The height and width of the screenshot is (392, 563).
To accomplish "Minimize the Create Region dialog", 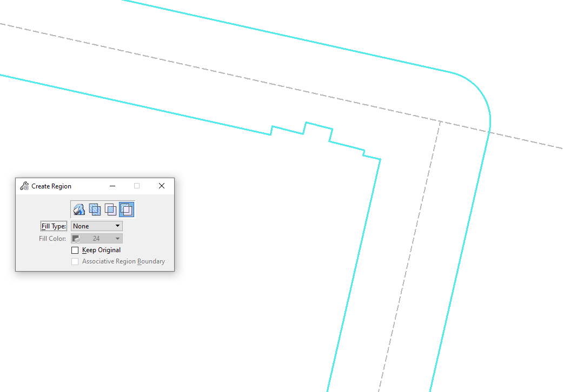I will (112, 186).
